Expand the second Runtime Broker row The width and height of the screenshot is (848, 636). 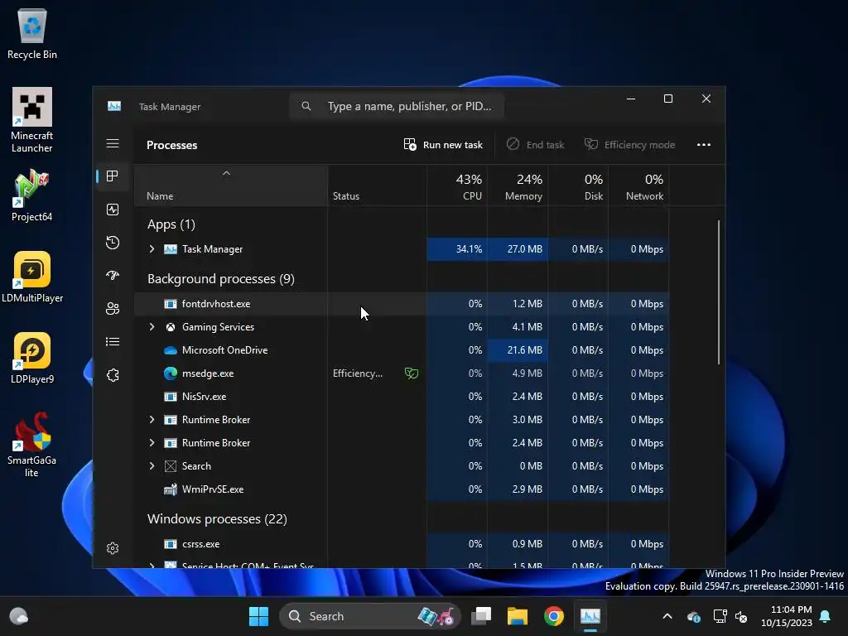152,443
